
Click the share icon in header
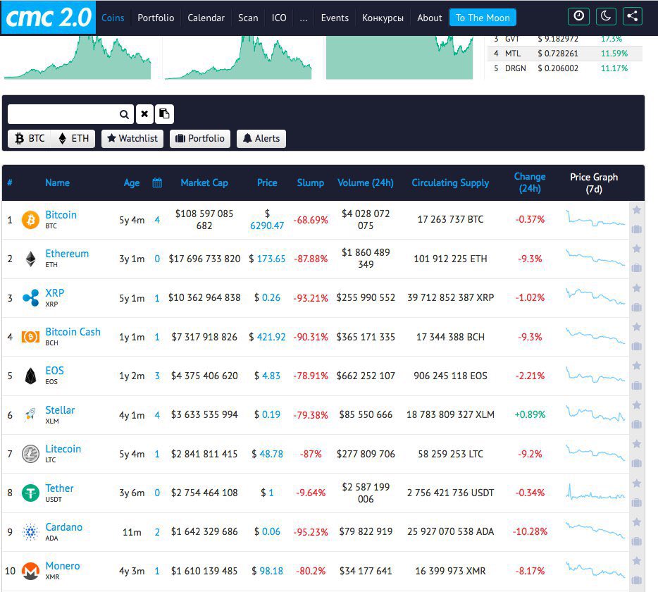(x=633, y=16)
